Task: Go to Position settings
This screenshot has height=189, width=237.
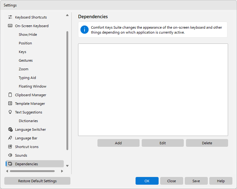Action: click(x=25, y=43)
